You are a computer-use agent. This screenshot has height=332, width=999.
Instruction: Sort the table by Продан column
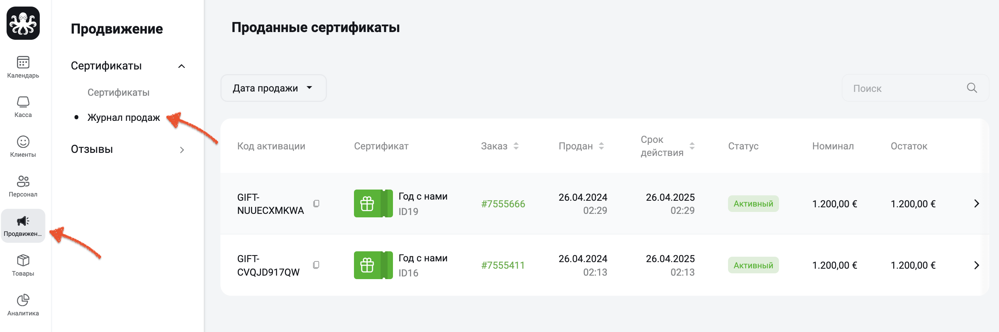[x=601, y=146]
